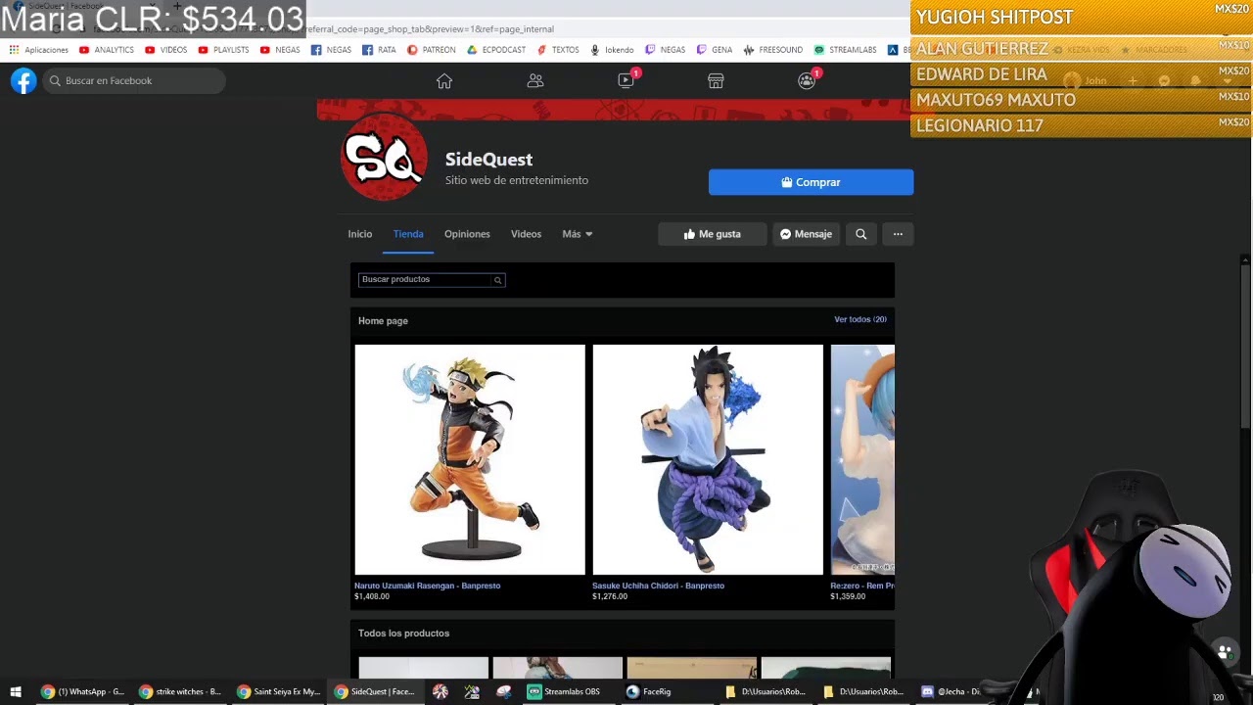Click the SideQuest page profile logo
Viewport: 1253px width, 705px height.
click(384, 157)
